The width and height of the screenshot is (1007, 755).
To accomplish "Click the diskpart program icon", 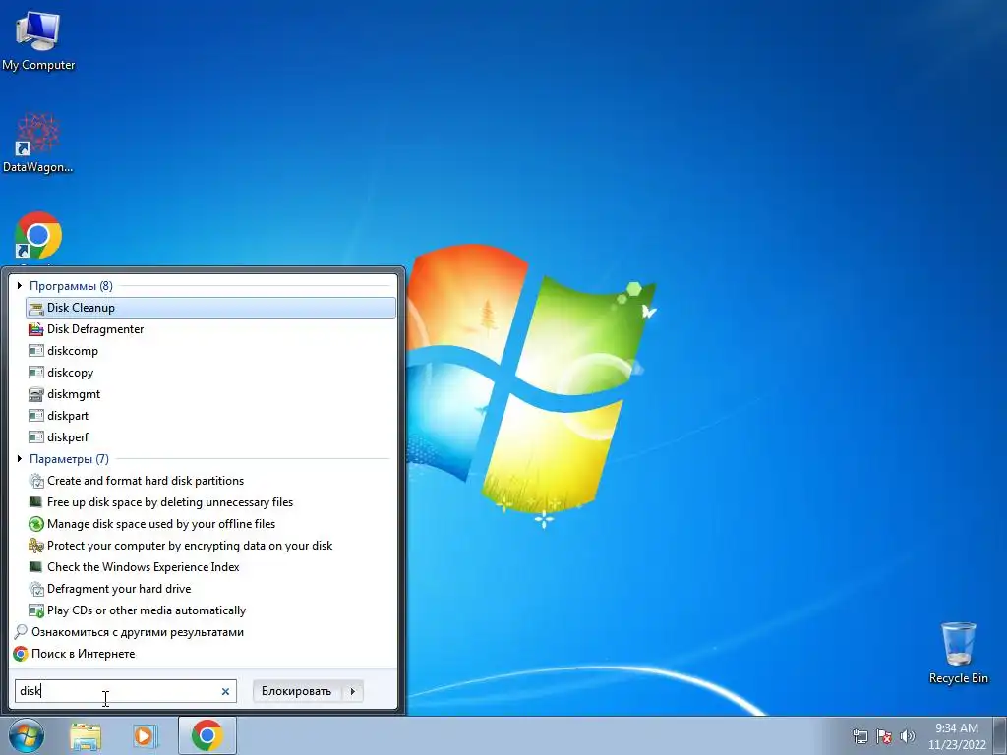I will tap(36, 416).
